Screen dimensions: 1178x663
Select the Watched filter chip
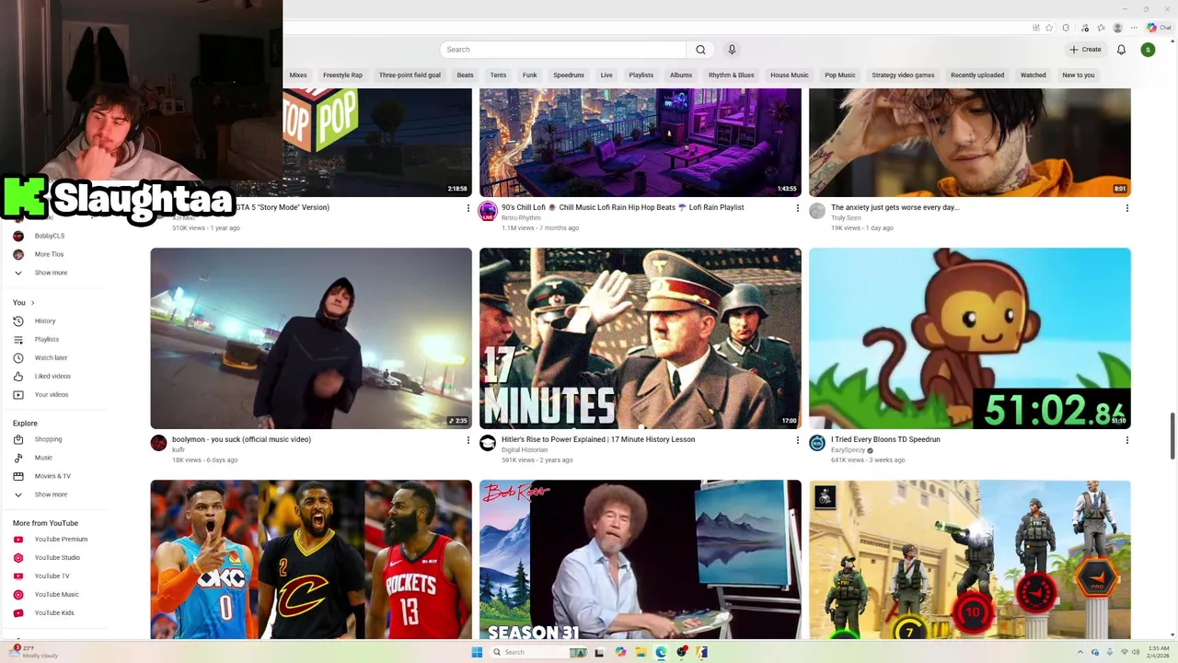click(1034, 75)
